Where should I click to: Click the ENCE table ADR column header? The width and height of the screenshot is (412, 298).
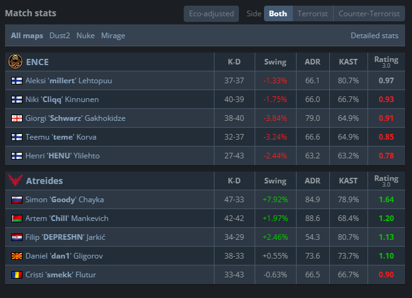click(312, 62)
